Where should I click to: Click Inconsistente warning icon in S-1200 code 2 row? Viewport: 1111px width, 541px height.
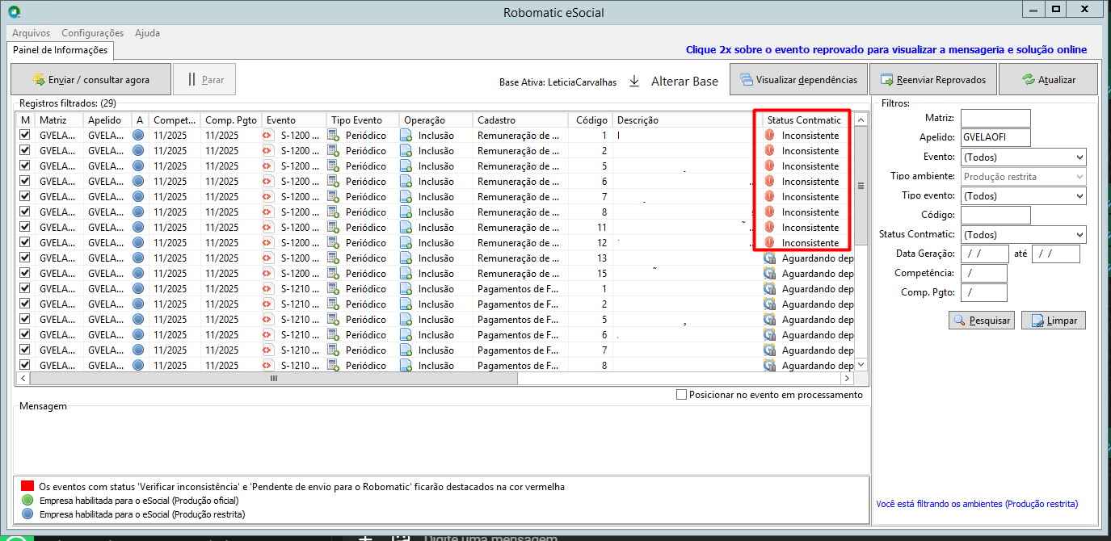tap(769, 151)
